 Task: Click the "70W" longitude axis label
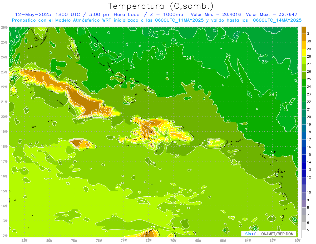(x=173, y=240)
